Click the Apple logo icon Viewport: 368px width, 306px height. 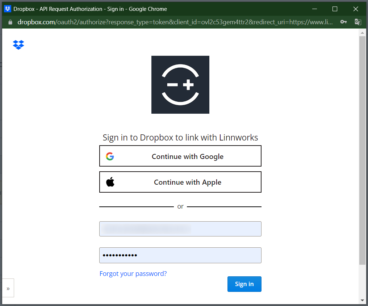tap(110, 182)
